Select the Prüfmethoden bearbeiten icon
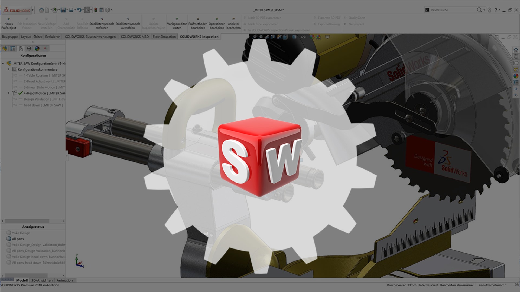Screen dimensions: 520x292 pos(197,23)
